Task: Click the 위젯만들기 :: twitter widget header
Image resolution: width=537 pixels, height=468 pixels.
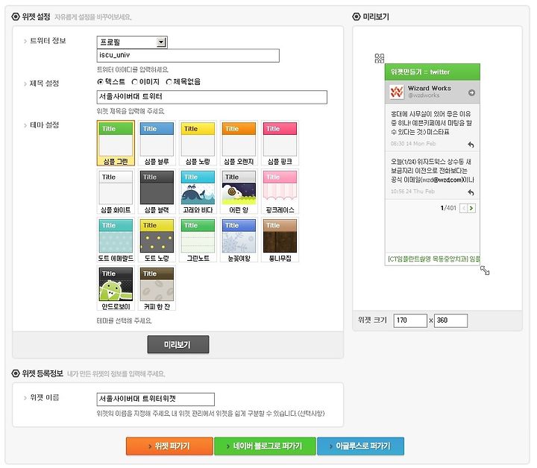Action: click(433, 72)
